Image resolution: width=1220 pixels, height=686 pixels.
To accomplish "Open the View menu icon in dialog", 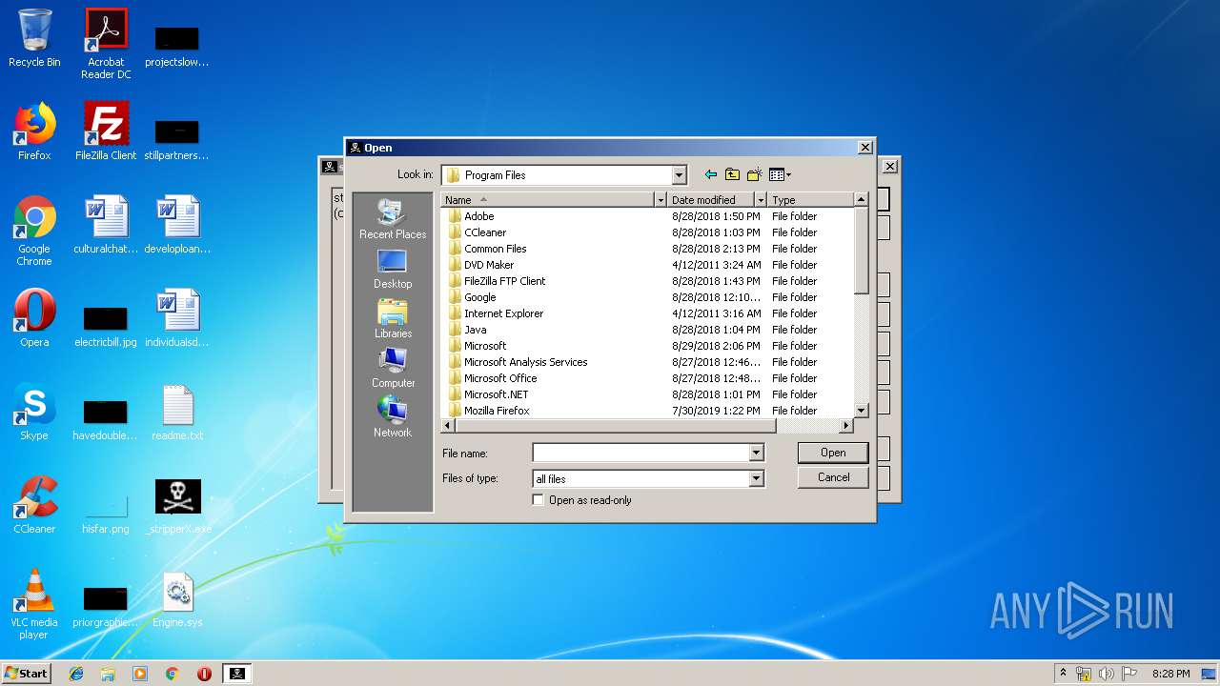I will point(780,175).
